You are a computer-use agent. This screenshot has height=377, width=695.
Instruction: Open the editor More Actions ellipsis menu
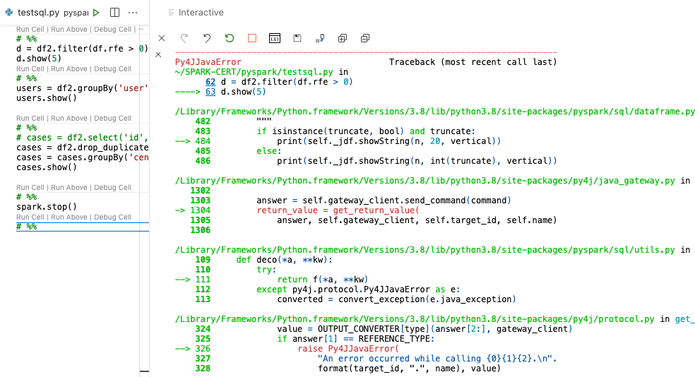[x=133, y=13]
